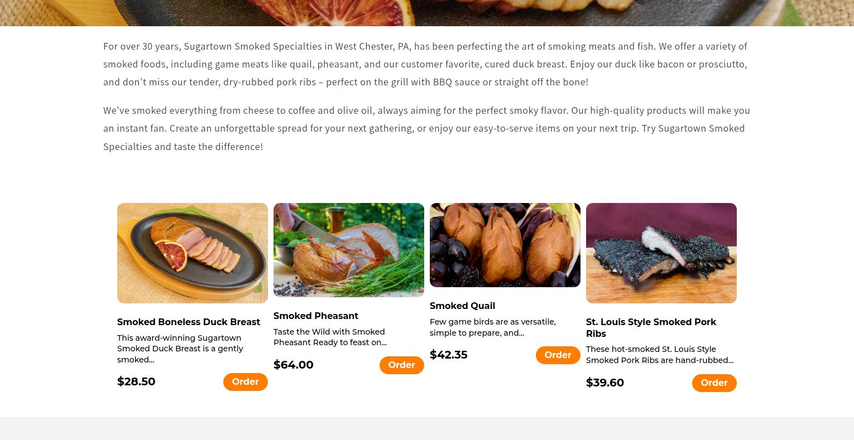Click the $28.50 price label
854x440 pixels.
click(x=136, y=381)
